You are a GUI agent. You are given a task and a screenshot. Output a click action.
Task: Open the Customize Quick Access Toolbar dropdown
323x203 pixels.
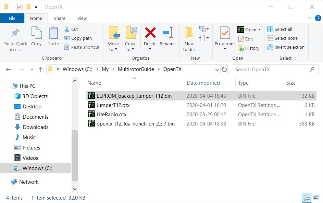[x=36, y=7]
